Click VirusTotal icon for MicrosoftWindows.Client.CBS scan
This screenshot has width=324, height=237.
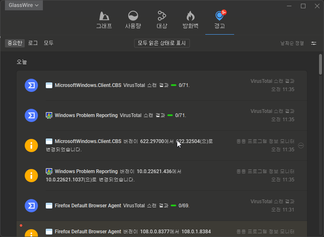[31, 85]
